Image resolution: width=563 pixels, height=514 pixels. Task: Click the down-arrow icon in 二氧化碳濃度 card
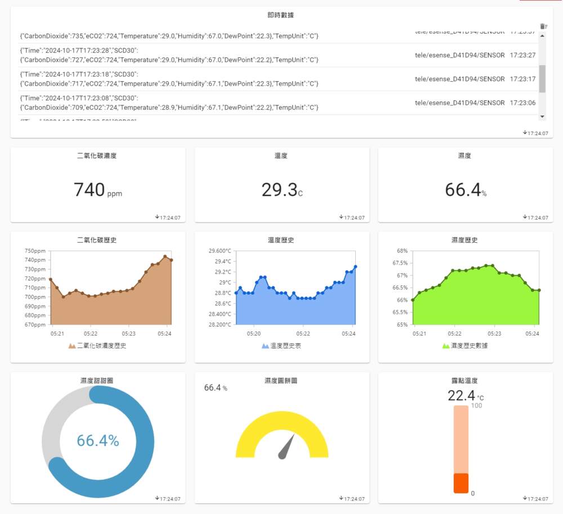click(157, 217)
